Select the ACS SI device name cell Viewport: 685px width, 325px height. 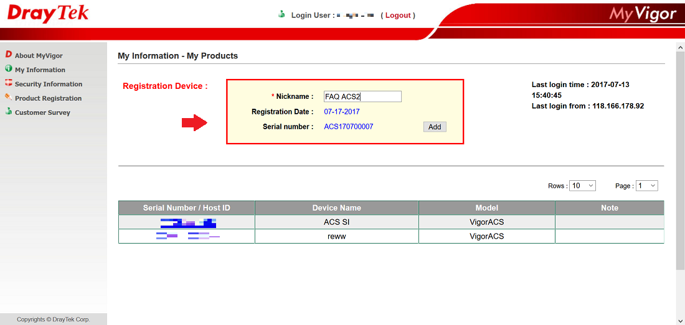pyautogui.click(x=336, y=222)
